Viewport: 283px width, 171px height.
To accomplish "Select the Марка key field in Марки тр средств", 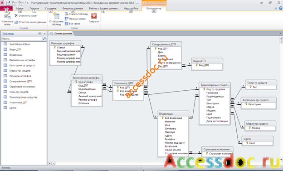I will coord(256,128).
